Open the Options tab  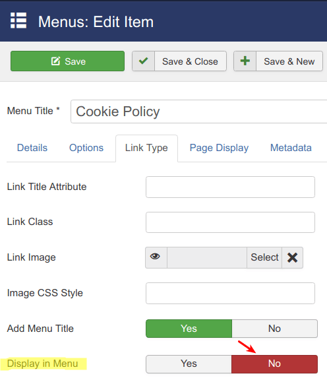tap(86, 148)
